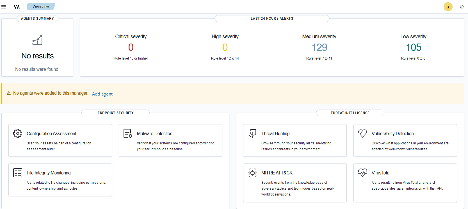Click 'Rule level 15 or higher' text
Screen dimensions: 468x209
(131, 58)
